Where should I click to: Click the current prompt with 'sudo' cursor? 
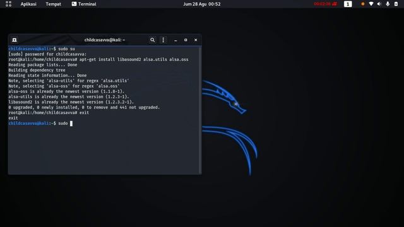click(x=40, y=124)
